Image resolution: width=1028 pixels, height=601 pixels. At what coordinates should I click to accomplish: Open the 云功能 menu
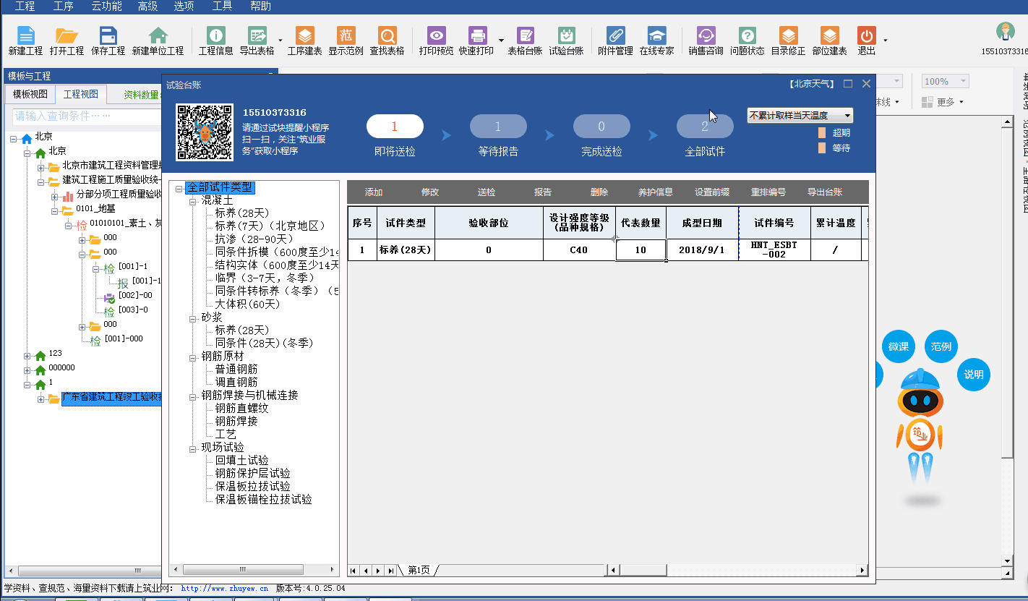pos(105,7)
